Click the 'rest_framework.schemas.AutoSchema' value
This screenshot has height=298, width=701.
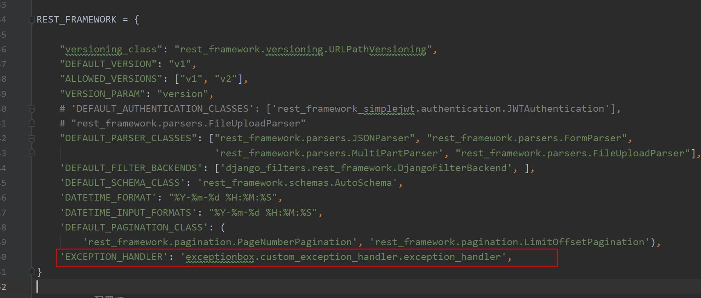(297, 183)
